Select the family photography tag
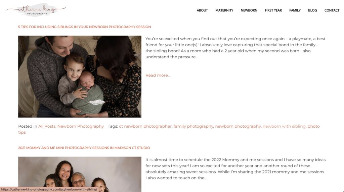The image size is (344, 192). [x=193, y=126]
